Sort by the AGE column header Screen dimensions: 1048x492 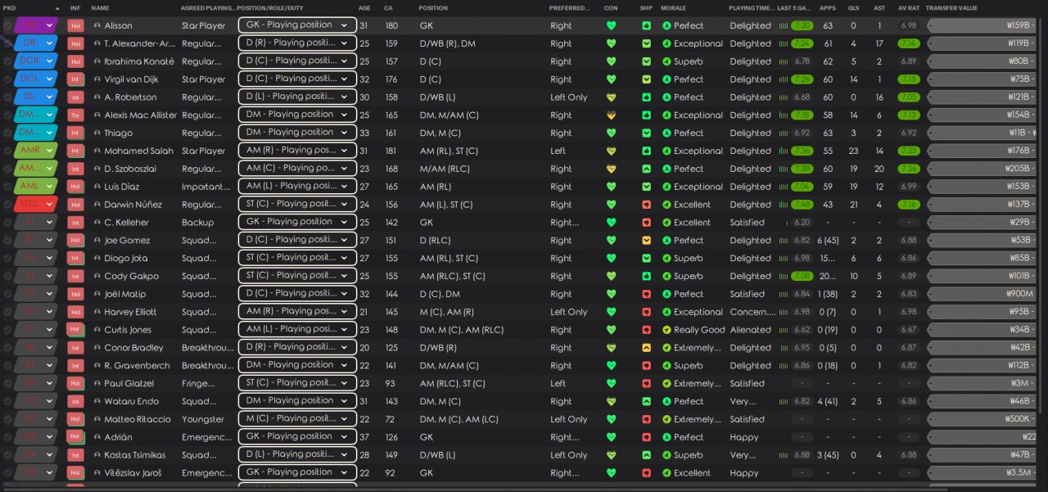364,7
